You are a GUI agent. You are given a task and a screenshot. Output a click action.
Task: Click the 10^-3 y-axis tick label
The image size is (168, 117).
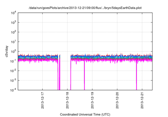coord(13,80)
